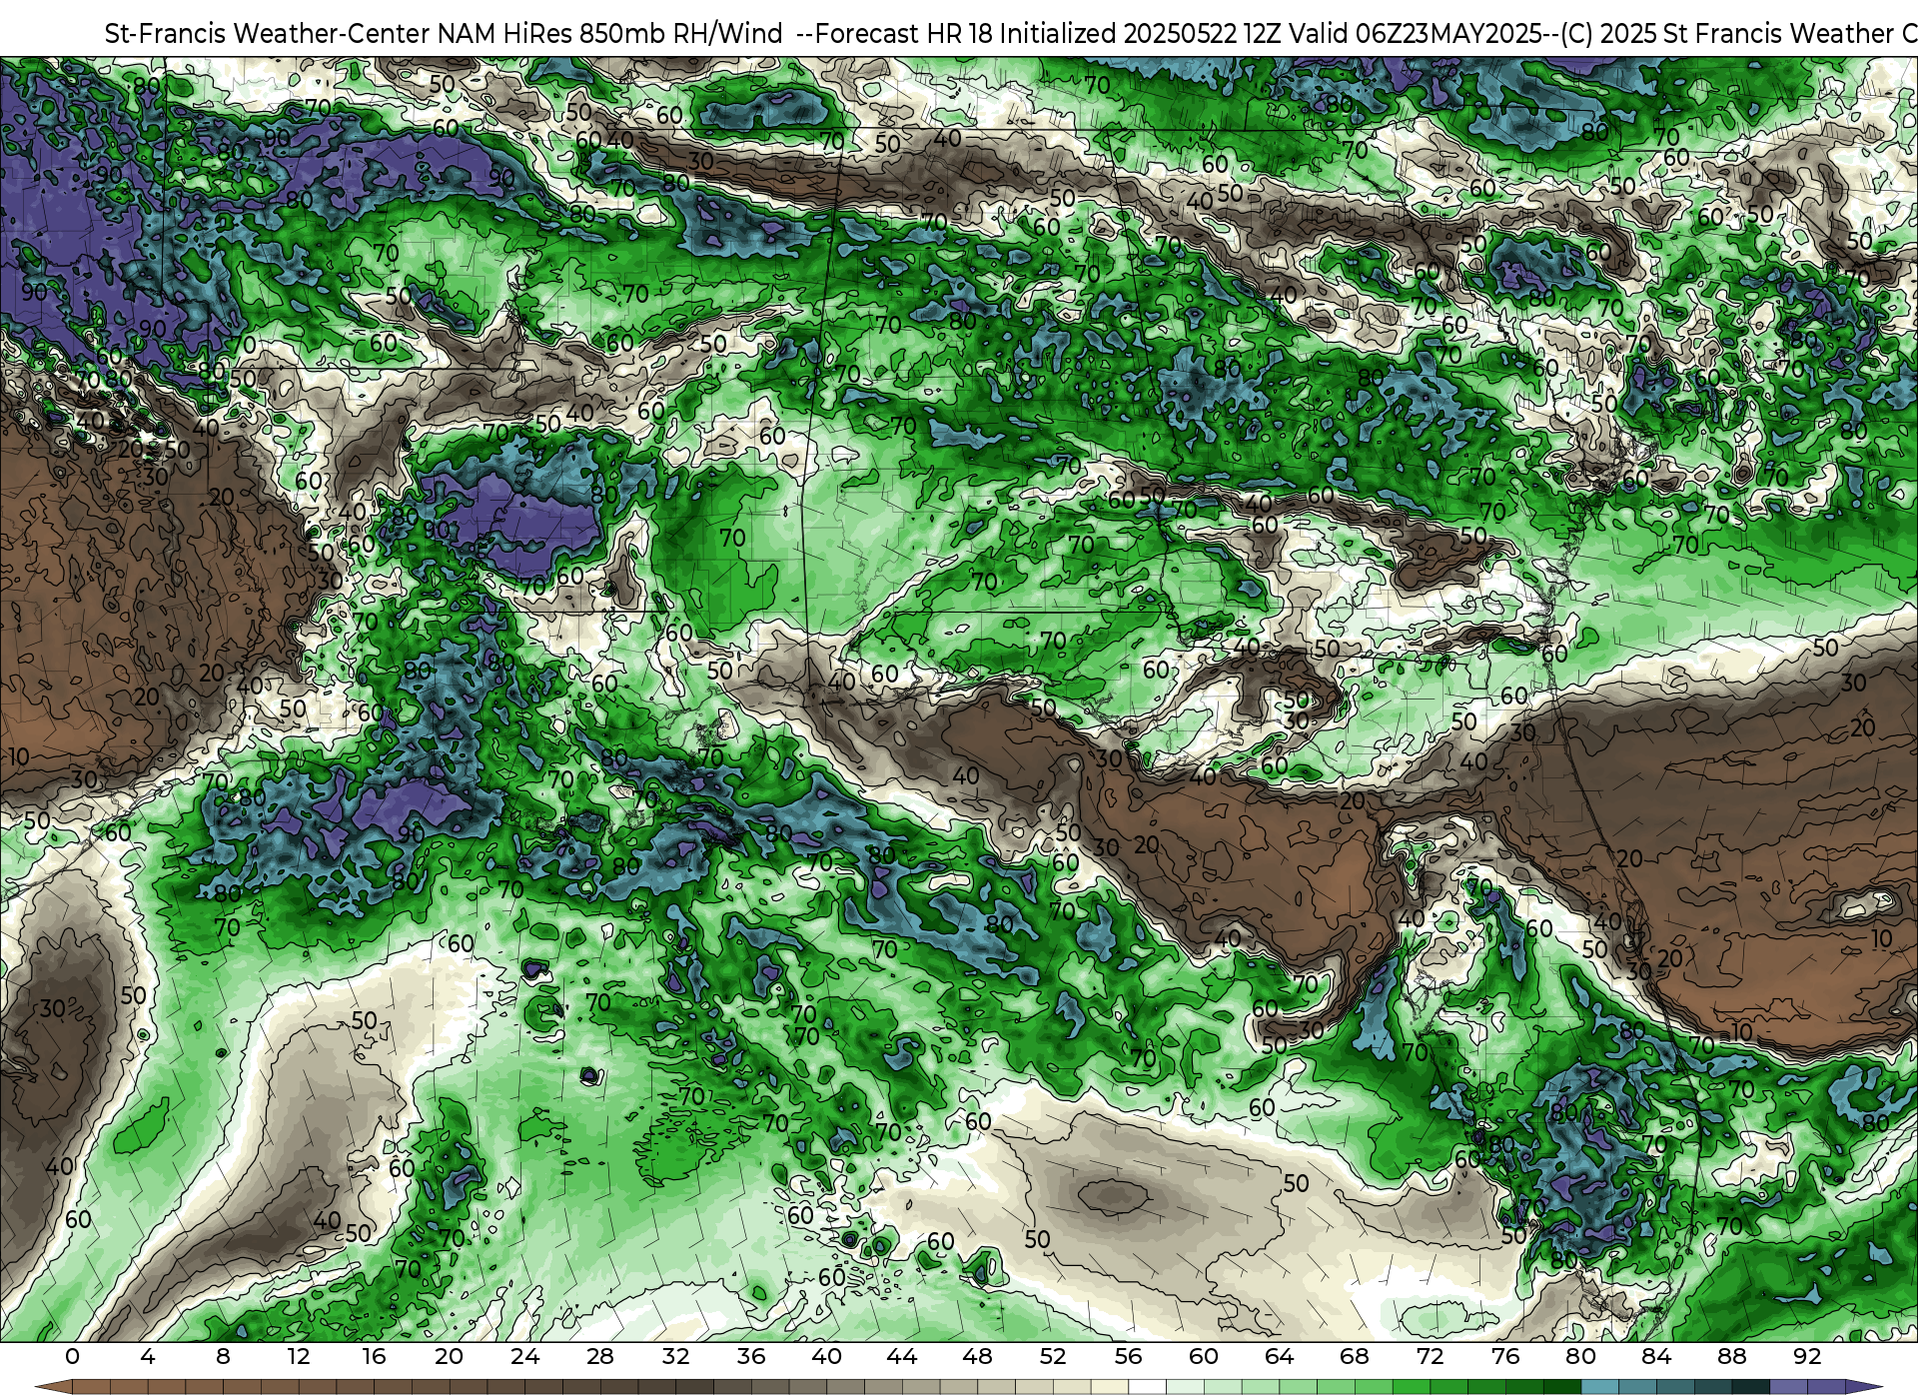Click the colorbar label 64
1918x1399 pixels.
coord(1279,1356)
